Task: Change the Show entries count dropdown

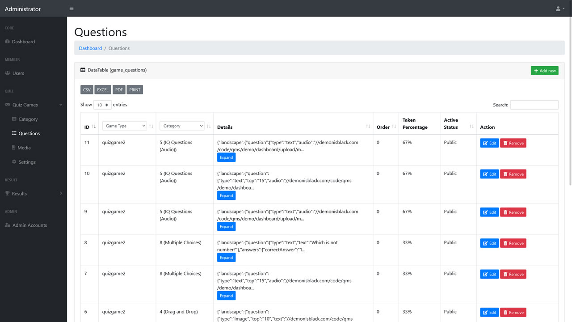Action: [x=102, y=105]
